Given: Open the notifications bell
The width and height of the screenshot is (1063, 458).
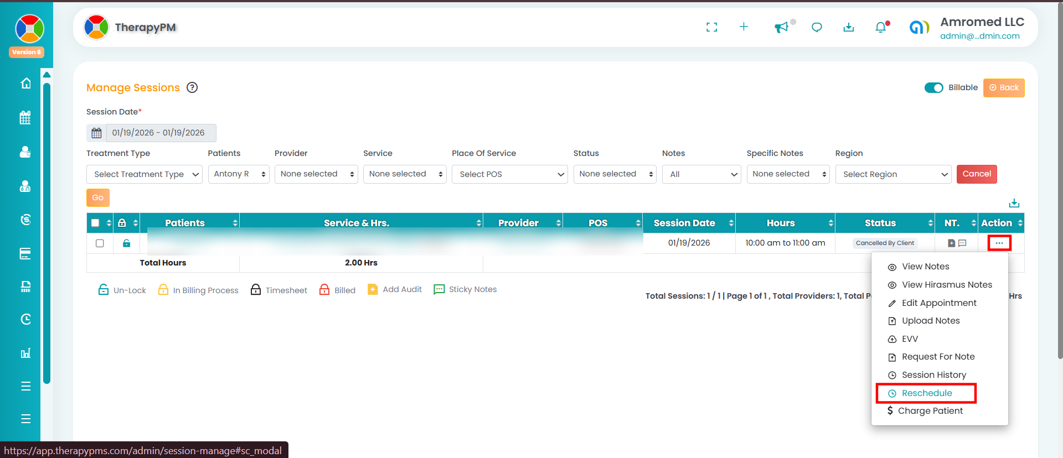Looking at the screenshot, I should pyautogui.click(x=881, y=27).
